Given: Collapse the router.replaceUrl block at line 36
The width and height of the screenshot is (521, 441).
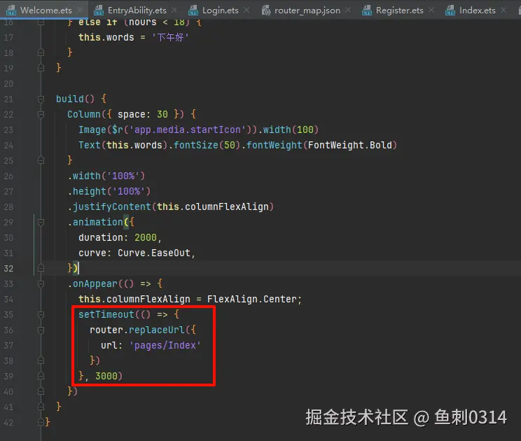Looking at the screenshot, I should click(41, 330).
